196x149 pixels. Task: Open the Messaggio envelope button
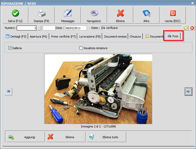pyautogui.click(x=68, y=15)
